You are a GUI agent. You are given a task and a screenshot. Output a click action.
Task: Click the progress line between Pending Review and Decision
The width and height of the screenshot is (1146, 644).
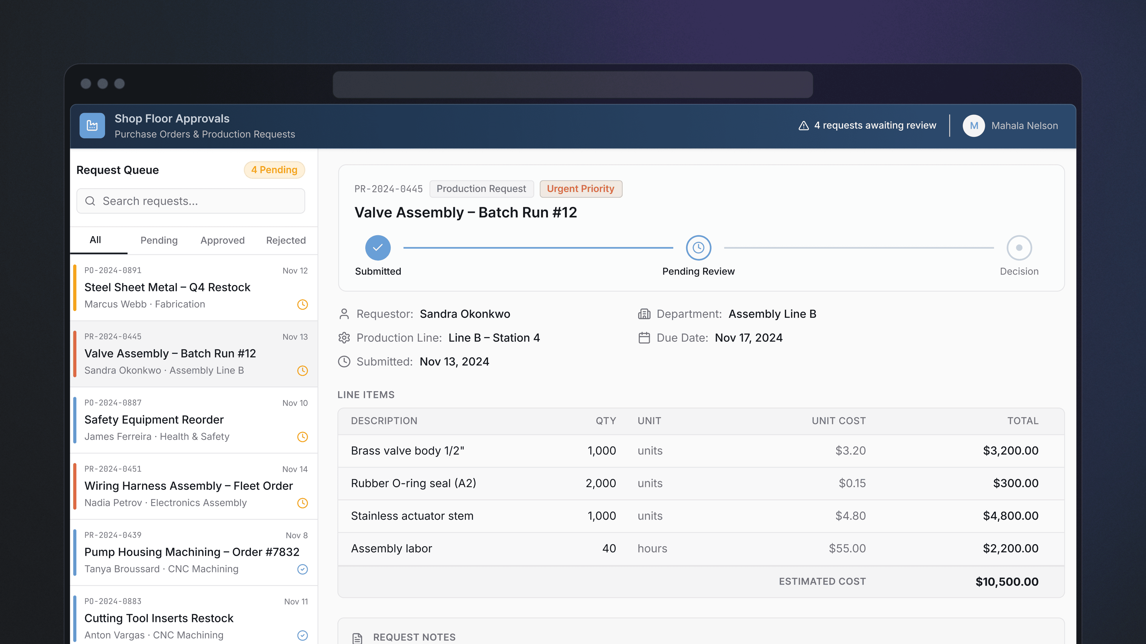point(859,247)
